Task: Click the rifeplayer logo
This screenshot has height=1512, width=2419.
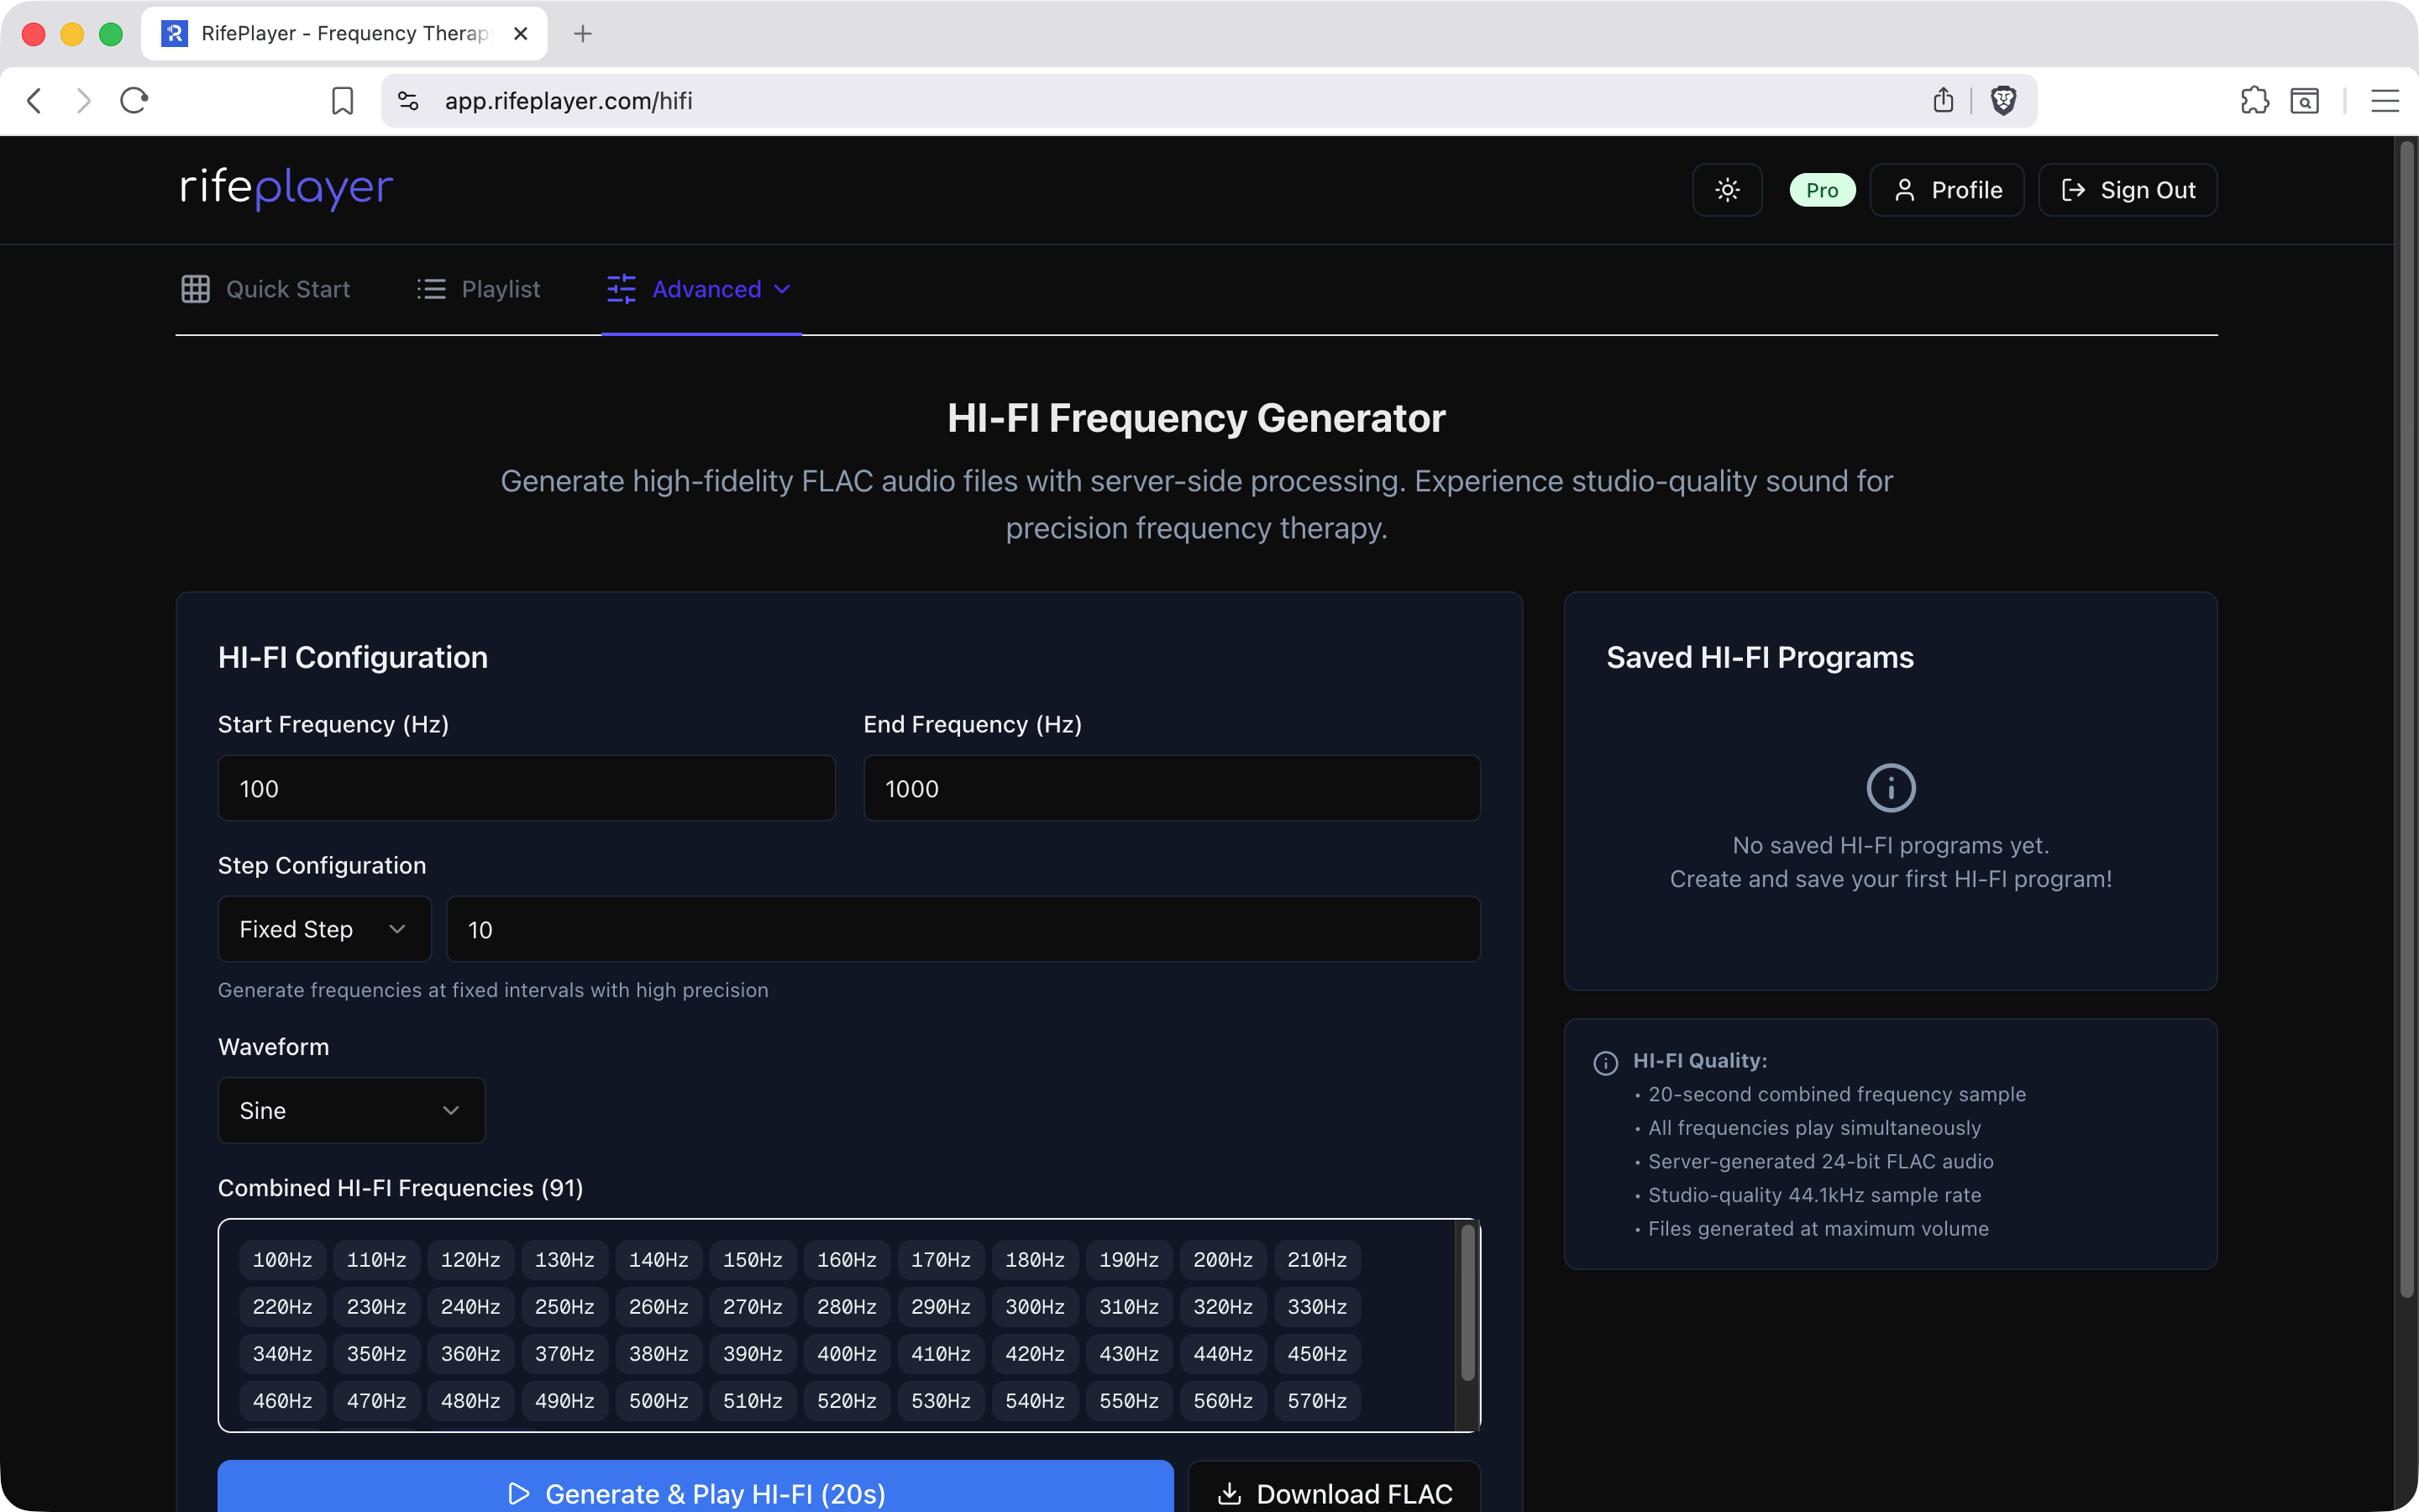Action: coord(287,188)
